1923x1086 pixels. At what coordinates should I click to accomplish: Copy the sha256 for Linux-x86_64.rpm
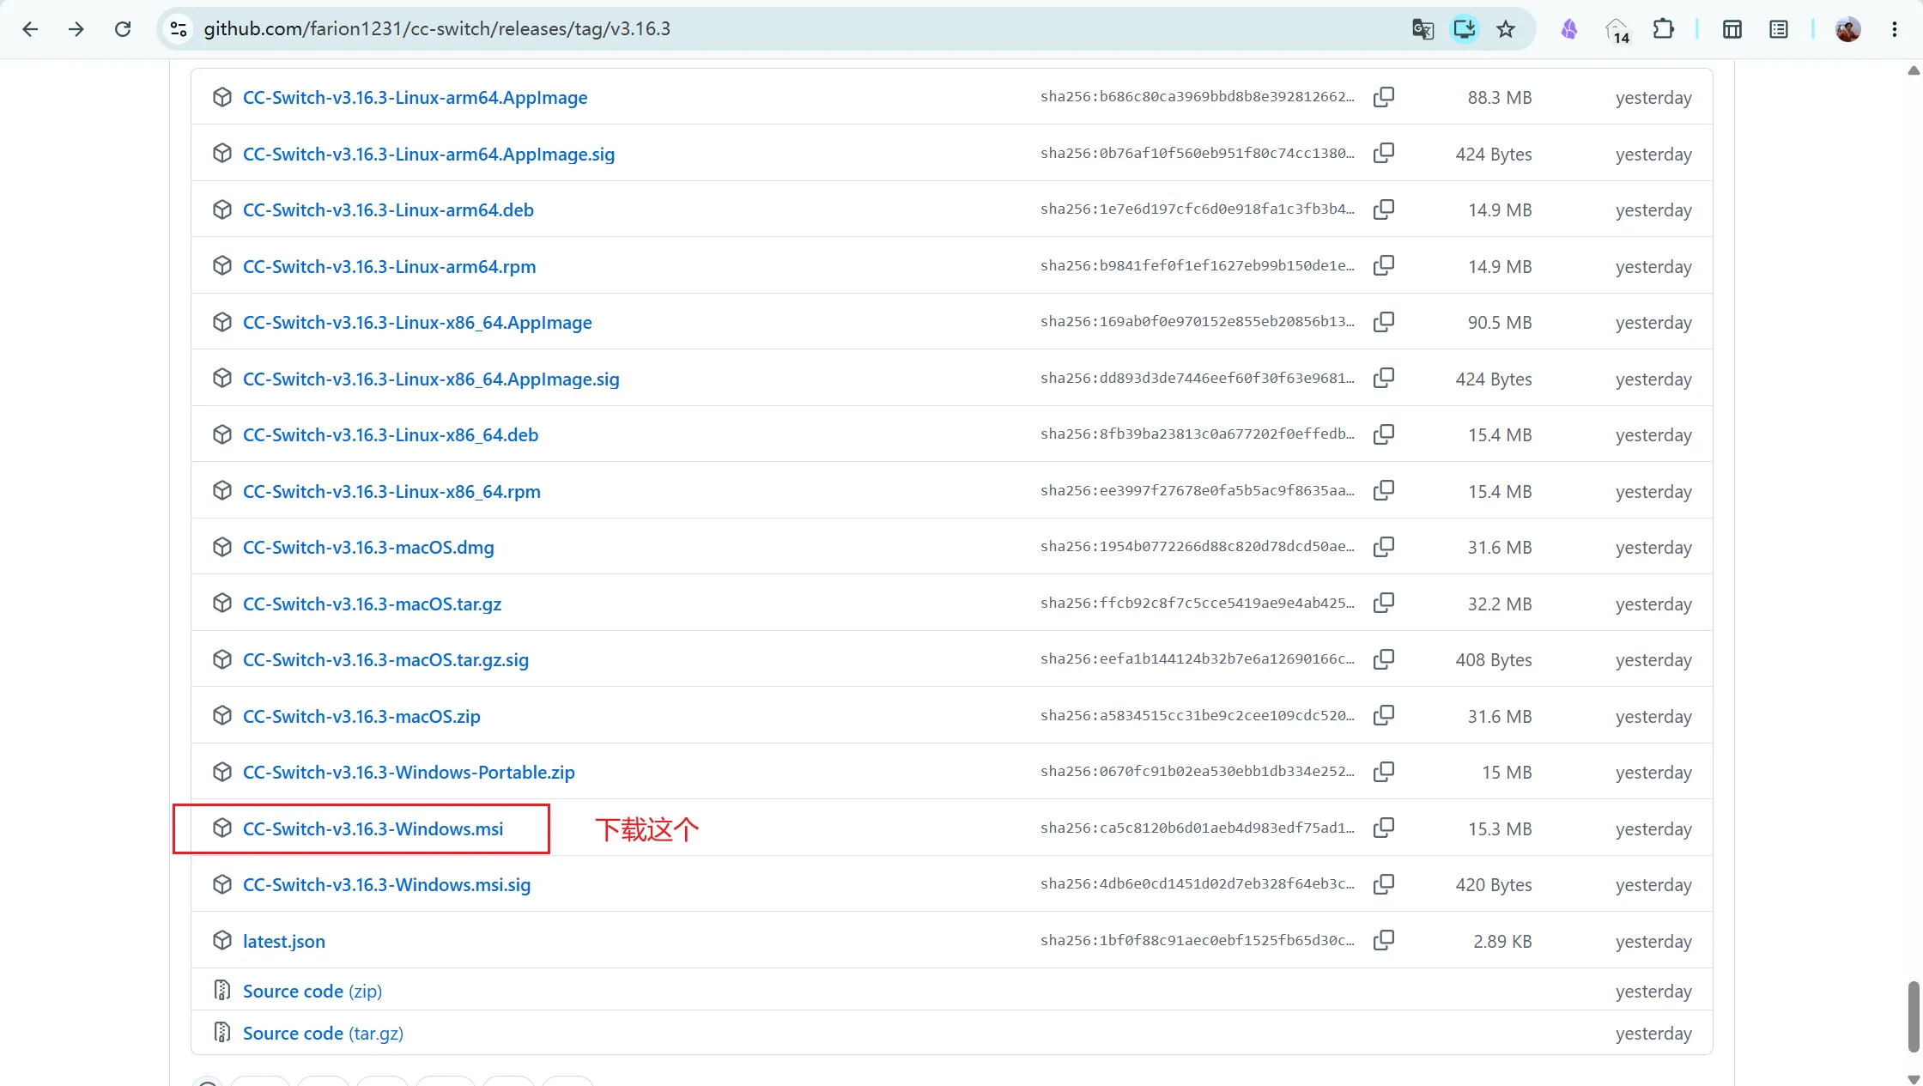(1384, 491)
